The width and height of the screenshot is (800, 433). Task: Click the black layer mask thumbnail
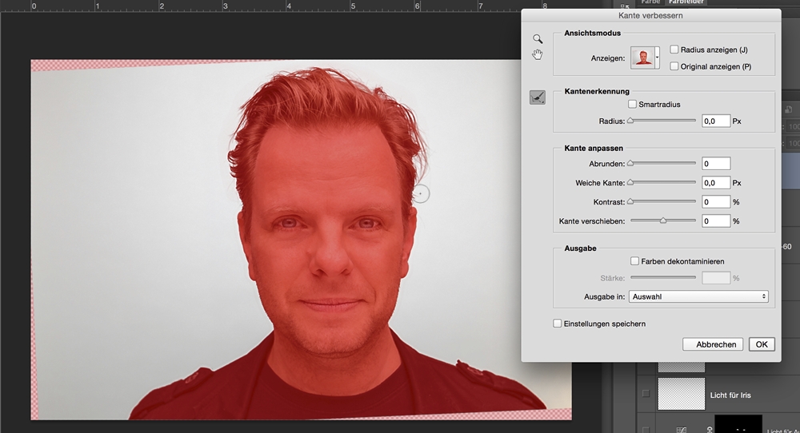[738, 424]
